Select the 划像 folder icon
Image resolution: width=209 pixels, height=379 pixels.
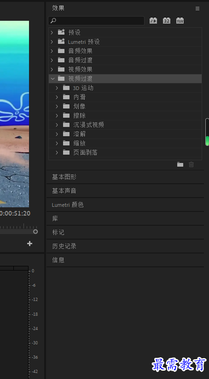tap(66, 106)
